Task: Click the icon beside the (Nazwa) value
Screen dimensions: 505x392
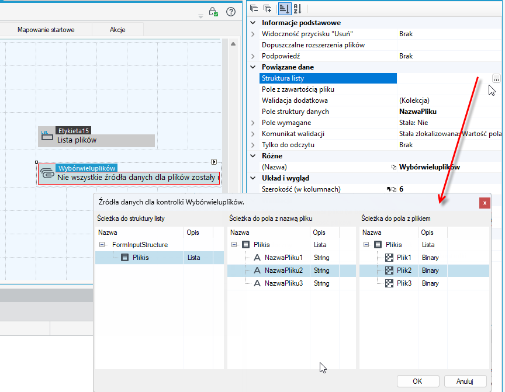Action: (x=393, y=167)
